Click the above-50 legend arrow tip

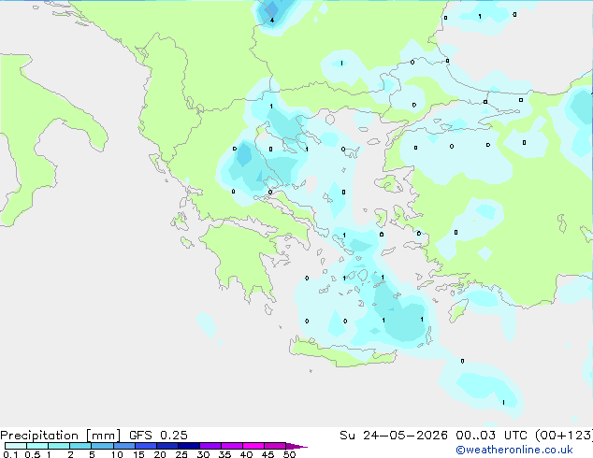pyautogui.click(x=296, y=446)
